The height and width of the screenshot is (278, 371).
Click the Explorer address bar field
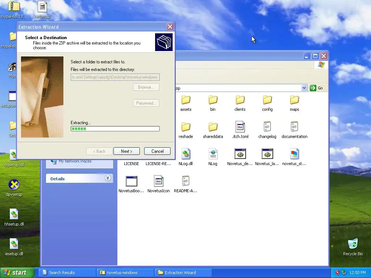click(238, 88)
